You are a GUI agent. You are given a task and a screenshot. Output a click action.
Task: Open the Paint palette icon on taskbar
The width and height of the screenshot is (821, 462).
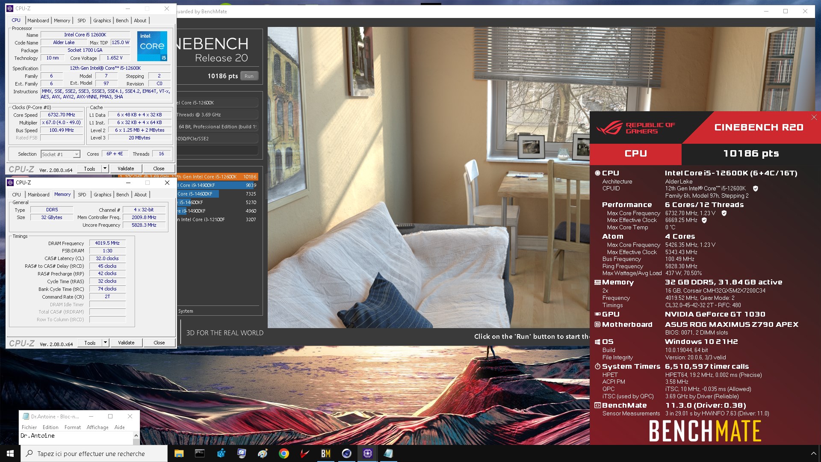pyautogui.click(x=263, y=453)
